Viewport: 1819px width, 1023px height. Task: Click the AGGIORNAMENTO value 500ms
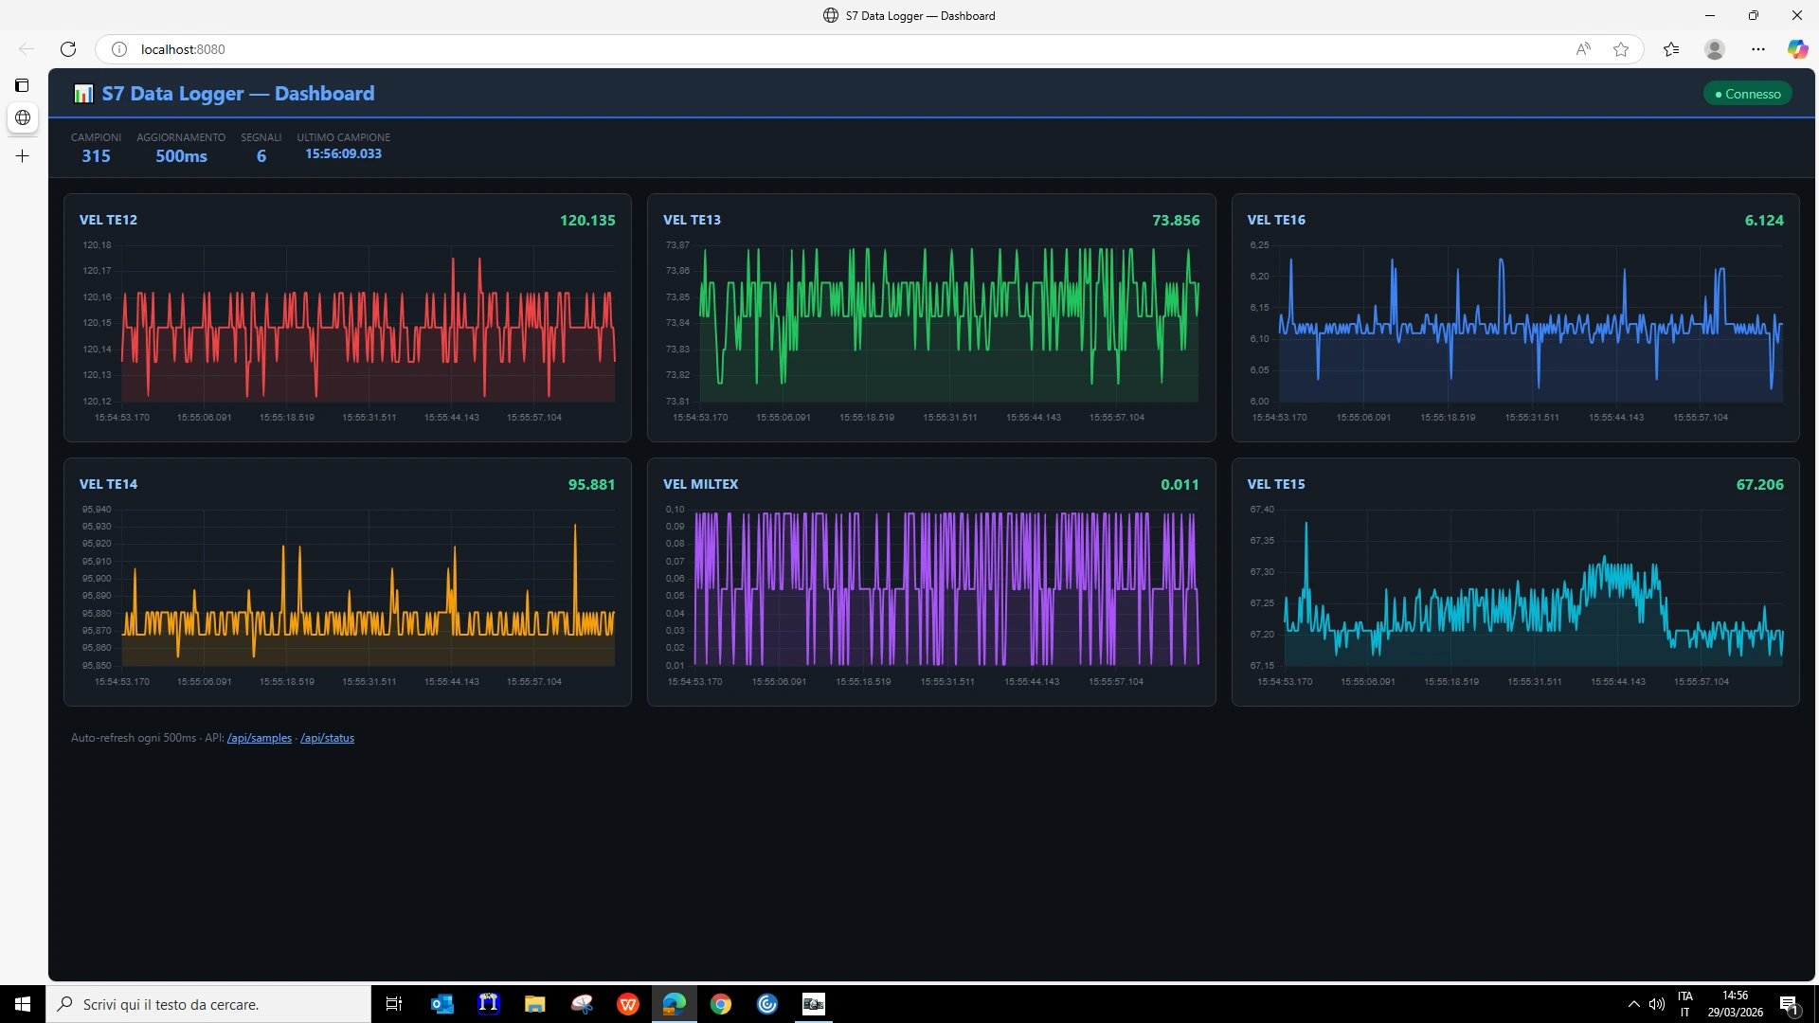[x=181, y=156]
